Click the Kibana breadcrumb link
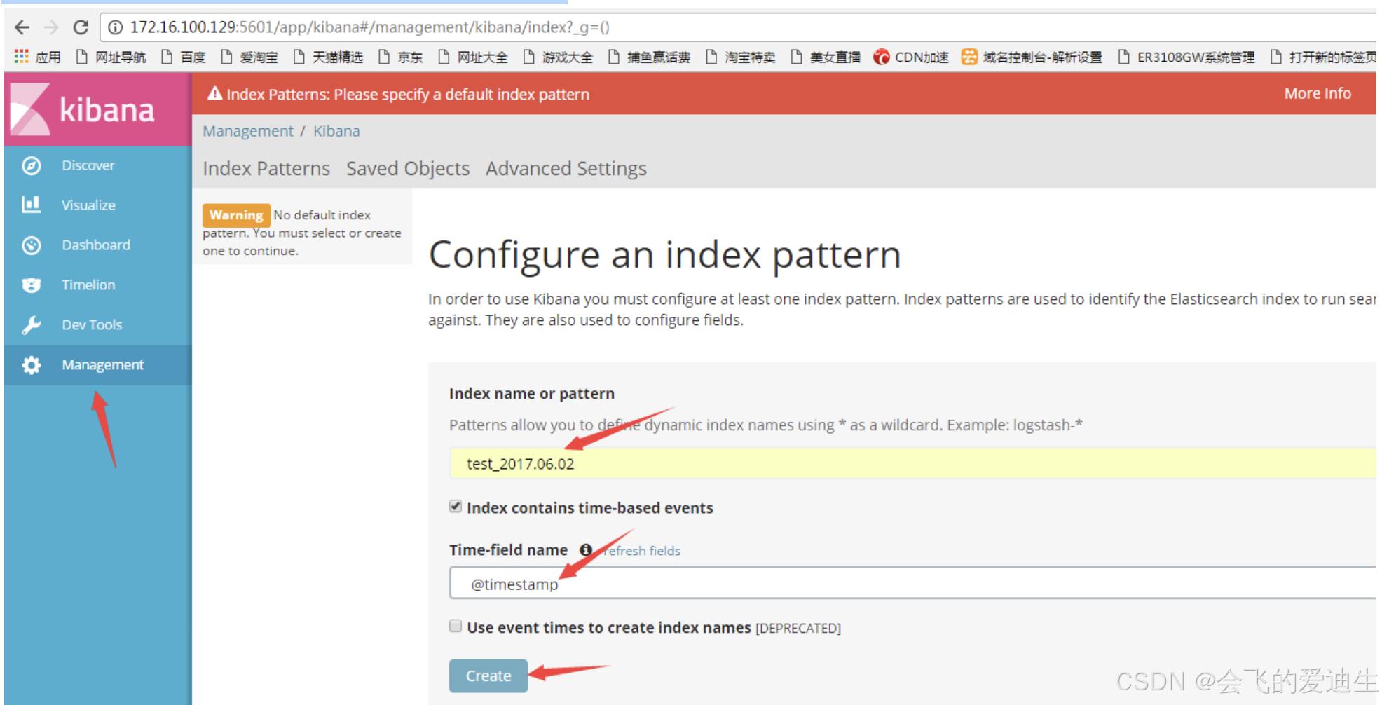Screen dimensions: 1382x705 [336, 131]
